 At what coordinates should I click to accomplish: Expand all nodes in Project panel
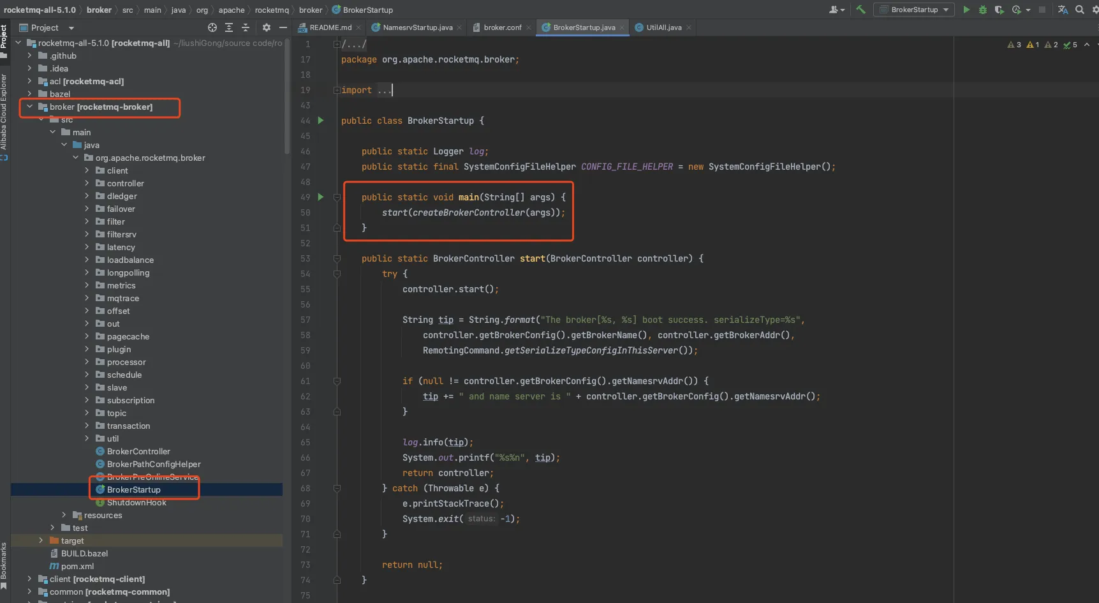pos(229,27)
